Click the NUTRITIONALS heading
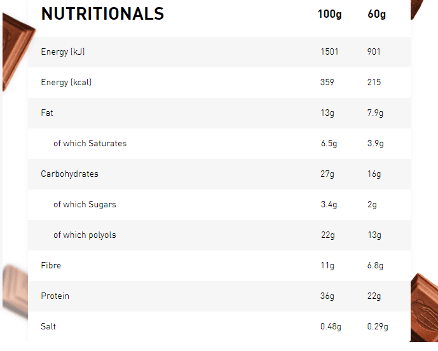 click(x=102, y=14)
